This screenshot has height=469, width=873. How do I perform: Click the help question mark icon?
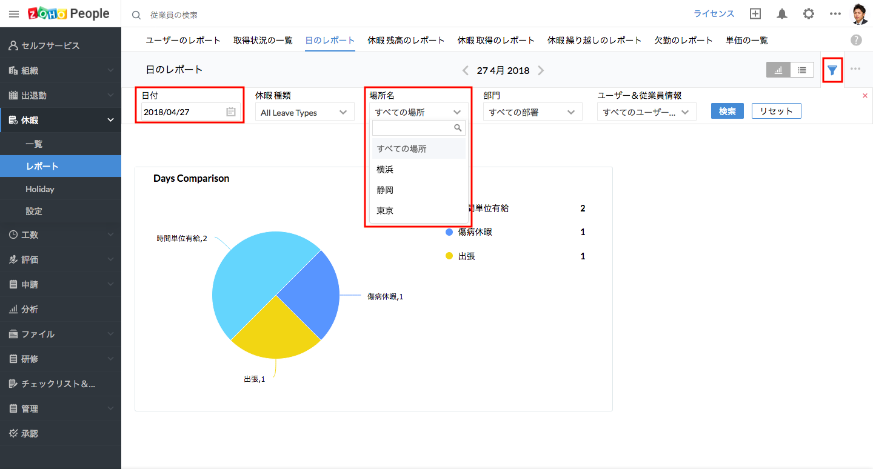tap(856, 40)
